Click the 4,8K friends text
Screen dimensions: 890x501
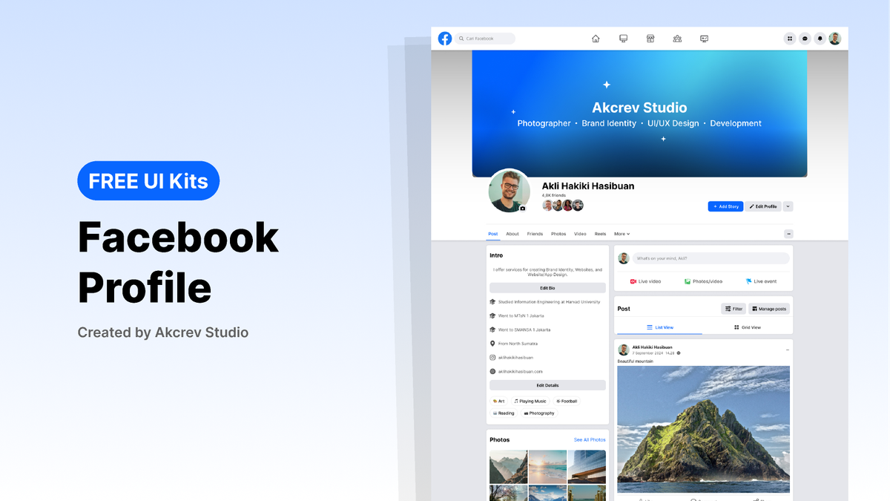click(553, 195)
